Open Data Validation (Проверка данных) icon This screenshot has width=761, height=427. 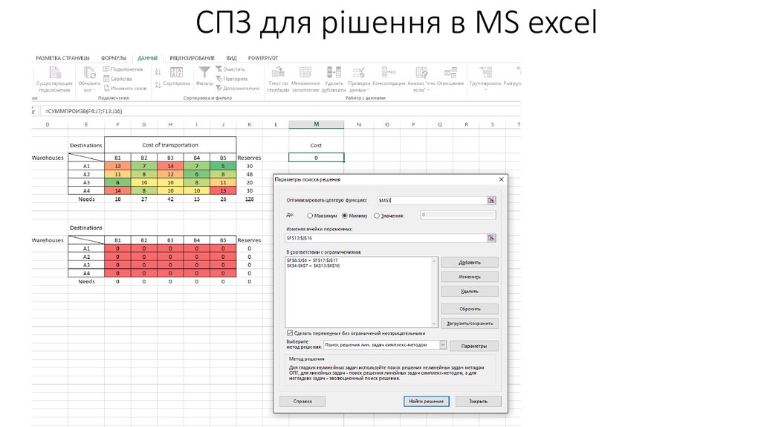point(359,73)
